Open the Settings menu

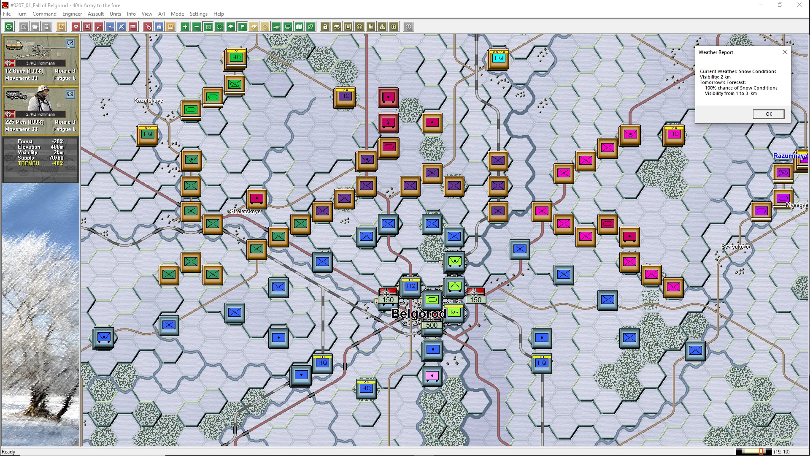198,14
